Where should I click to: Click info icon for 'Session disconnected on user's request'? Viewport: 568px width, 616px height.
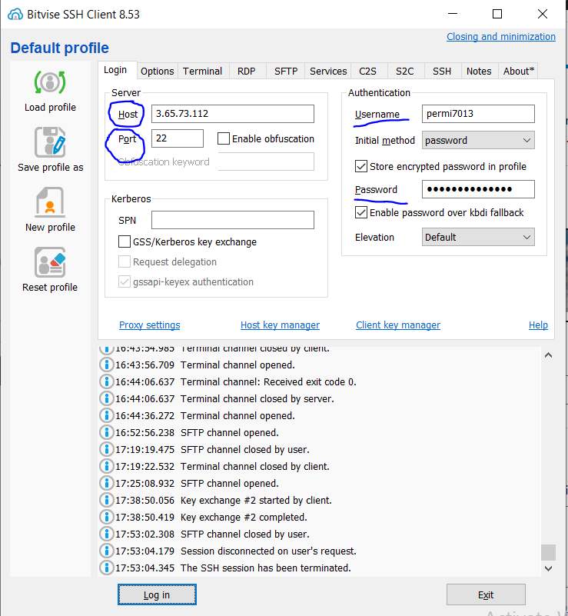point(106,551)
